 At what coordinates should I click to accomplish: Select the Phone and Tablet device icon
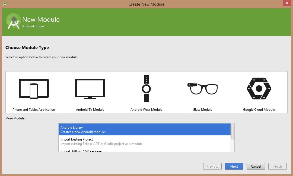[34, 89]
